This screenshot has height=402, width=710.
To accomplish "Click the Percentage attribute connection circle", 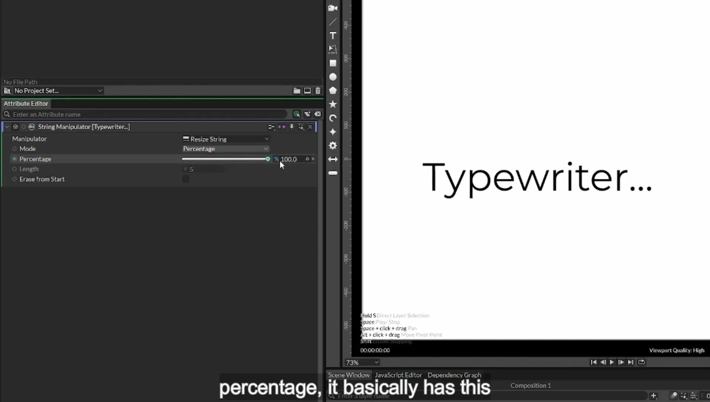I will tap(14, 159).
